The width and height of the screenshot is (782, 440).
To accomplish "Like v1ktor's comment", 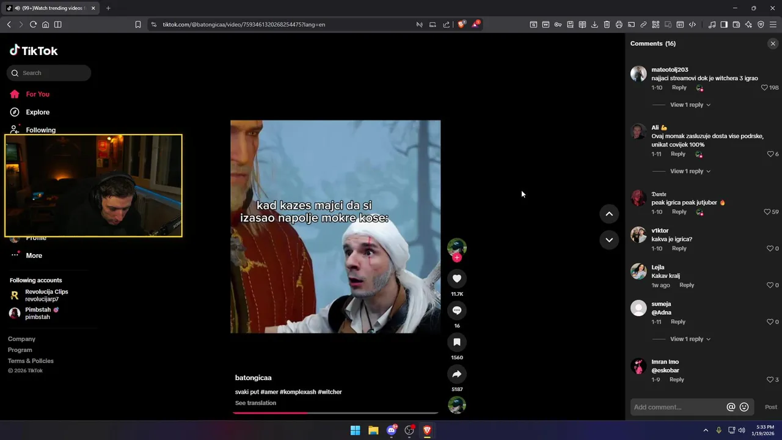I will click(770, 248).
